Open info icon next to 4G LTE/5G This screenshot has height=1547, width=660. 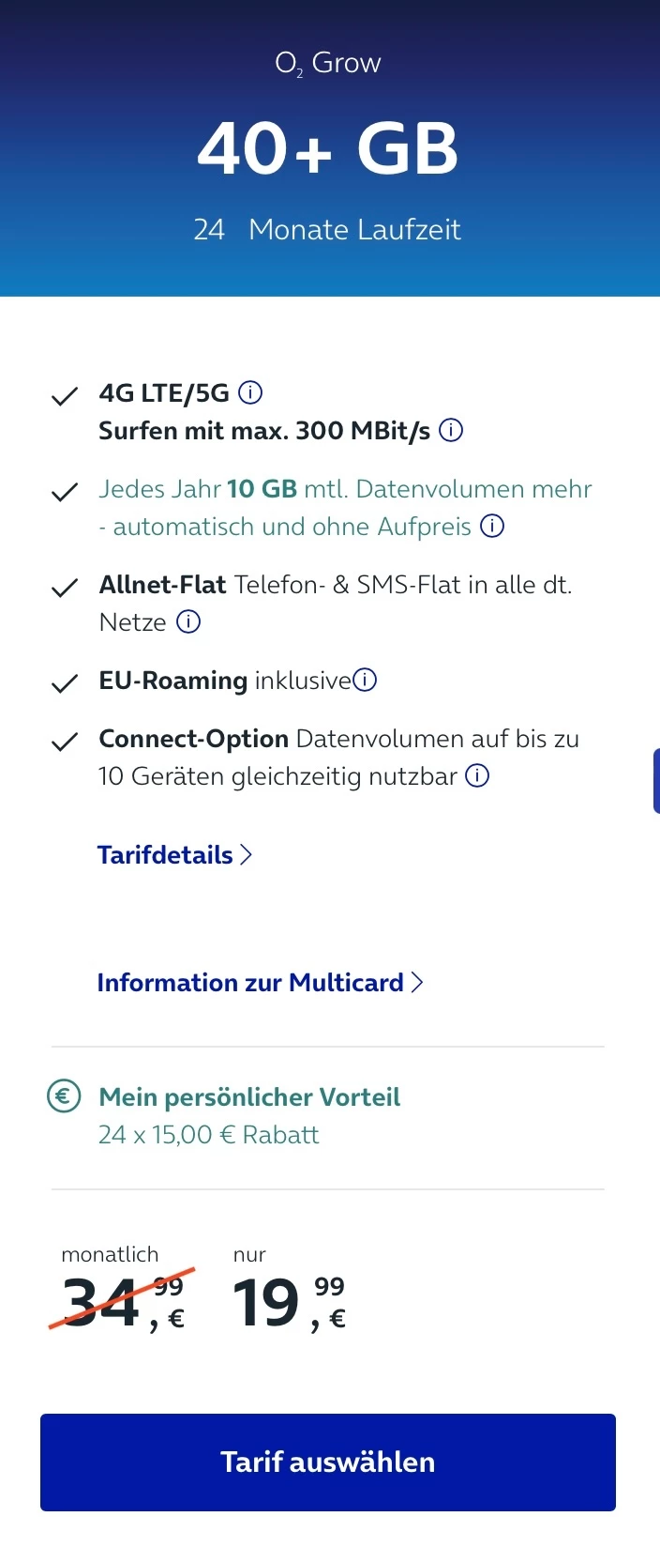pyautogui.click(x=250, y=392)
